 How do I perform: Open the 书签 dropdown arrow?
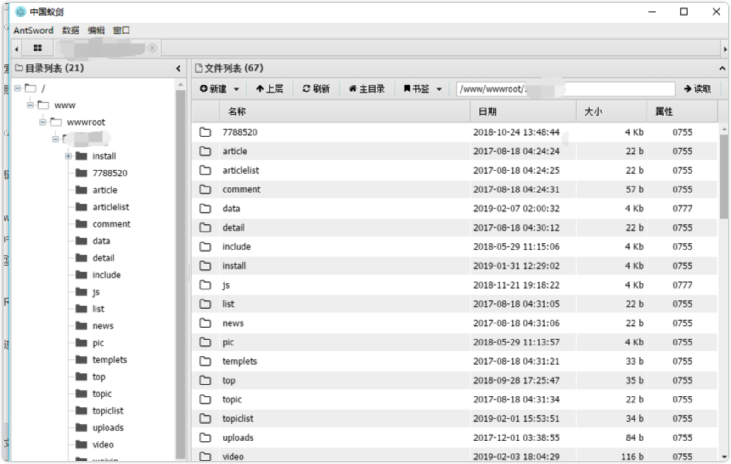[439, 89]
